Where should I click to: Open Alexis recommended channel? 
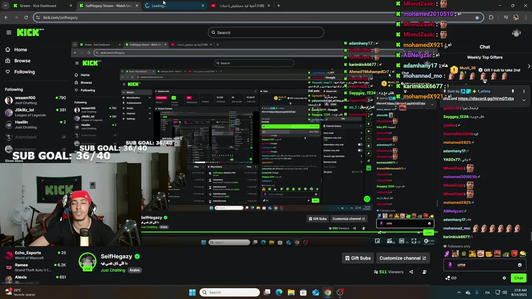35,279
